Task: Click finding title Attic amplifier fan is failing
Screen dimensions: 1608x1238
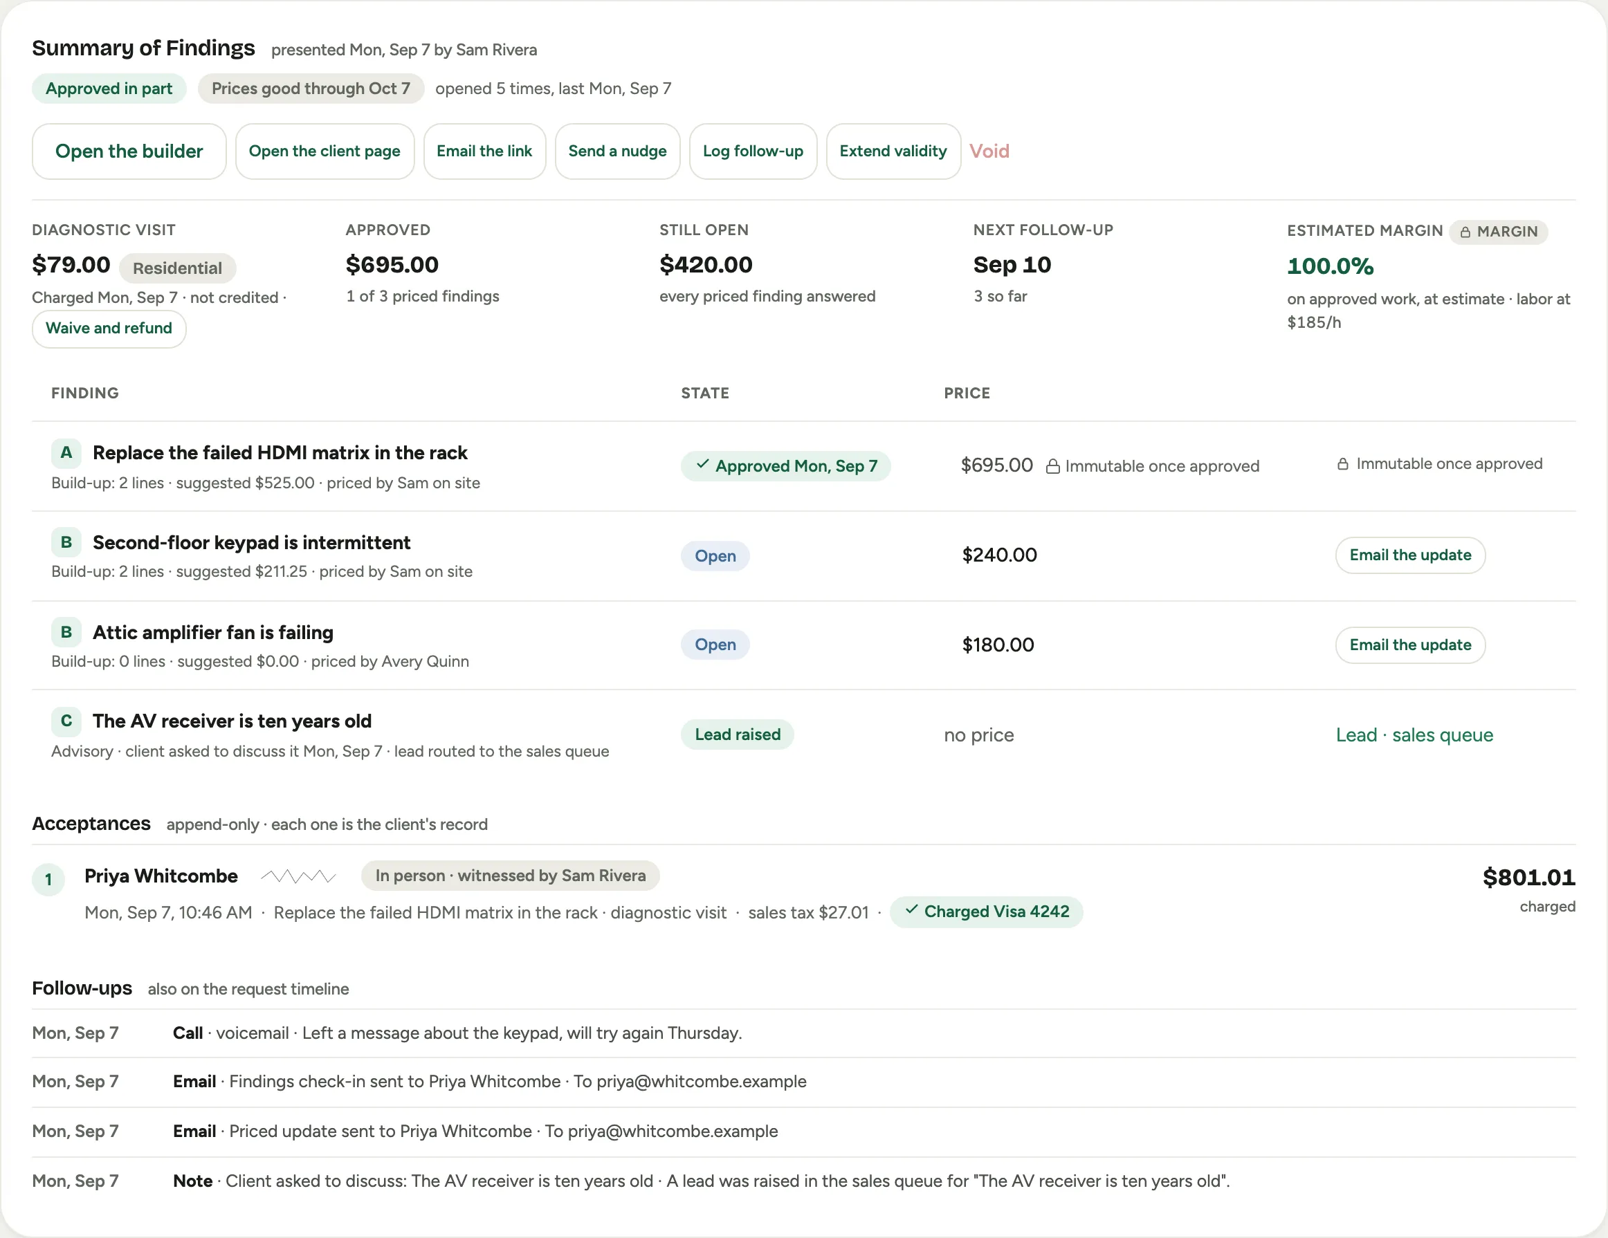Action: (213, 632)
